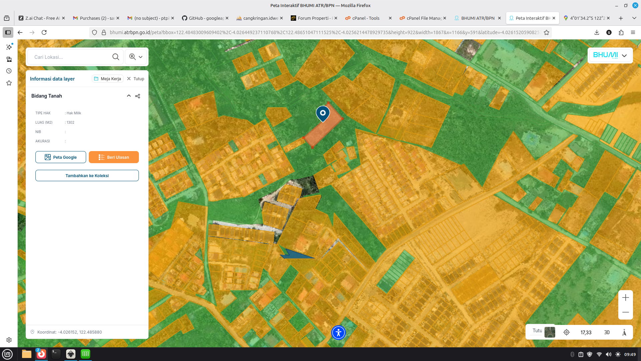
Task: Reset map to north compass icon
Action: click(x=624, y=332)
